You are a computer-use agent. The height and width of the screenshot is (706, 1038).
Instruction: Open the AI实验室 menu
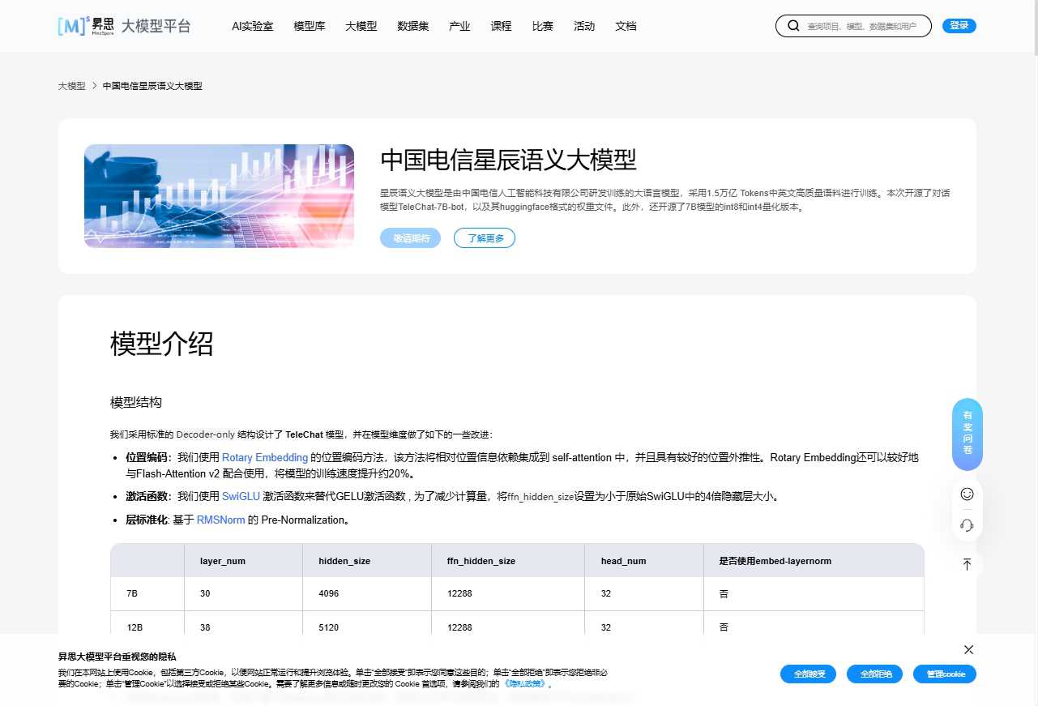point(253,26)
